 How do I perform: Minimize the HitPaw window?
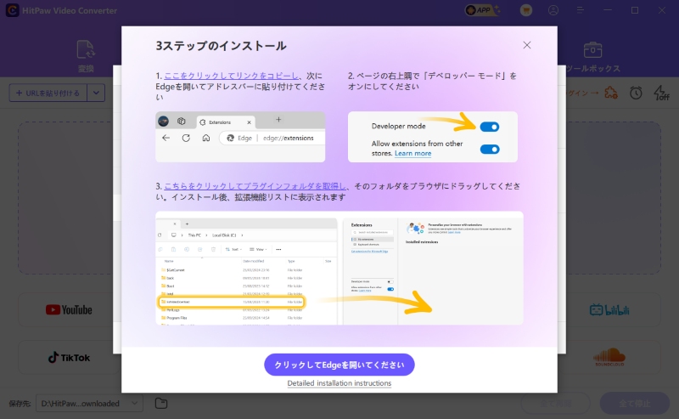click(x=608, y=10)
